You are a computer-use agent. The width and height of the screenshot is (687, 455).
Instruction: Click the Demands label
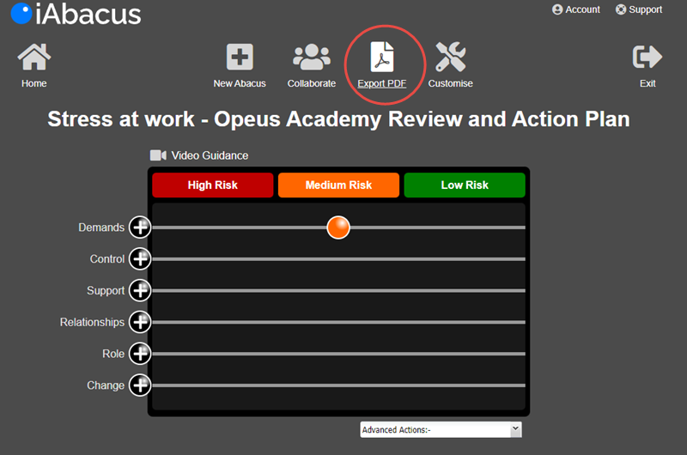101,227
